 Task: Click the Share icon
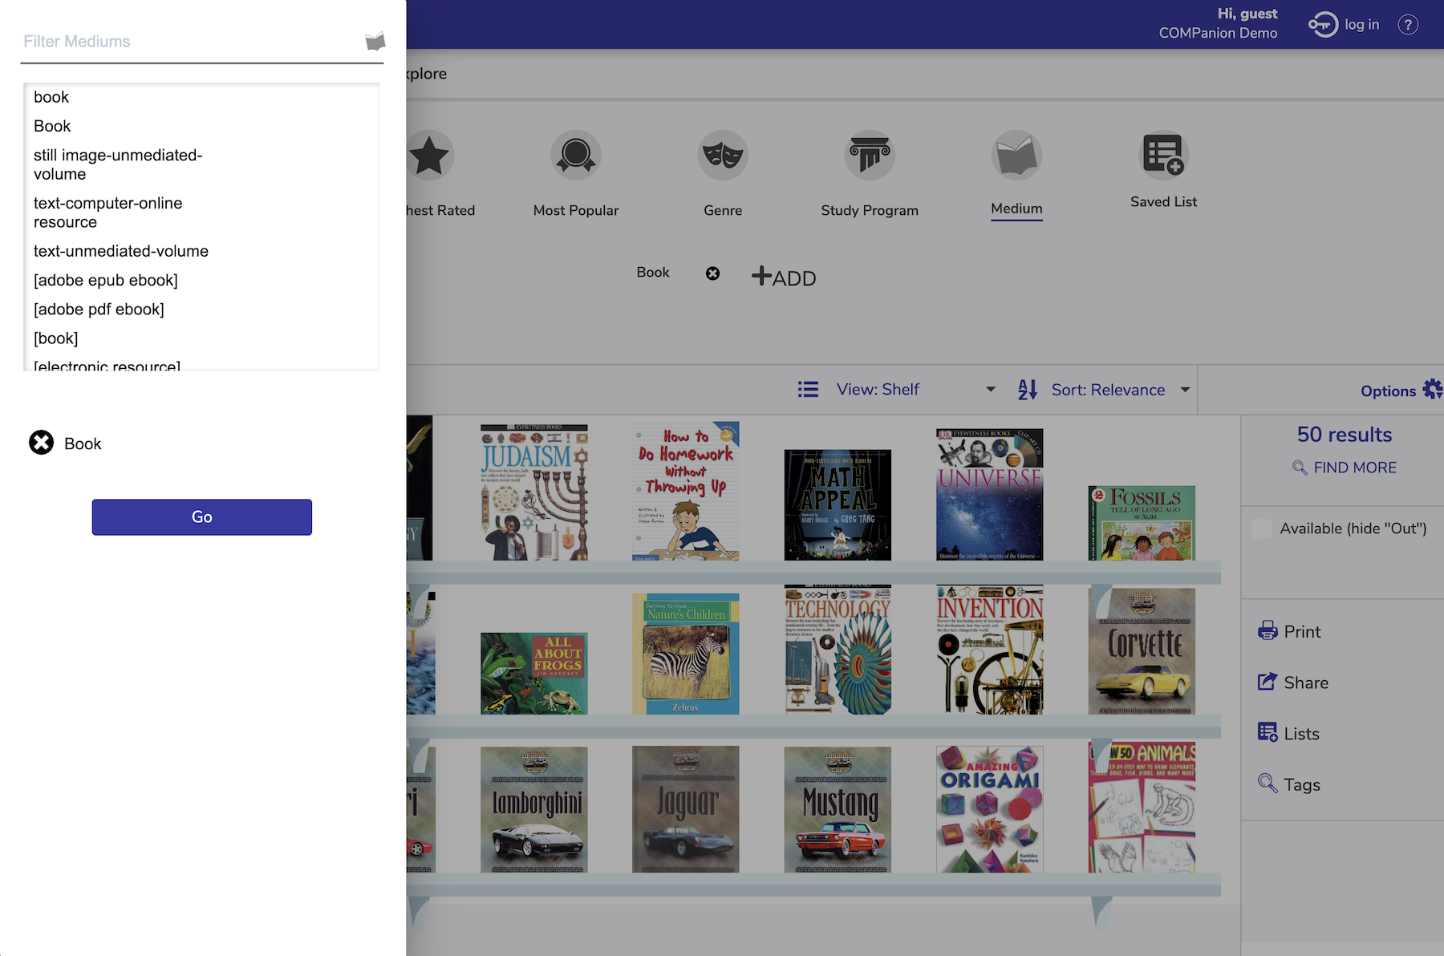coord(1268,683)
